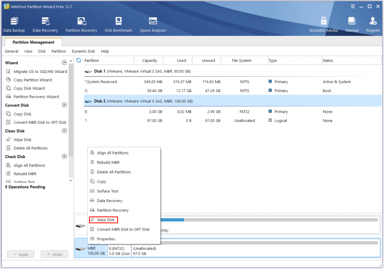Open the Manual icon
This screenshot has width=384, height=269.
point(352,25)
